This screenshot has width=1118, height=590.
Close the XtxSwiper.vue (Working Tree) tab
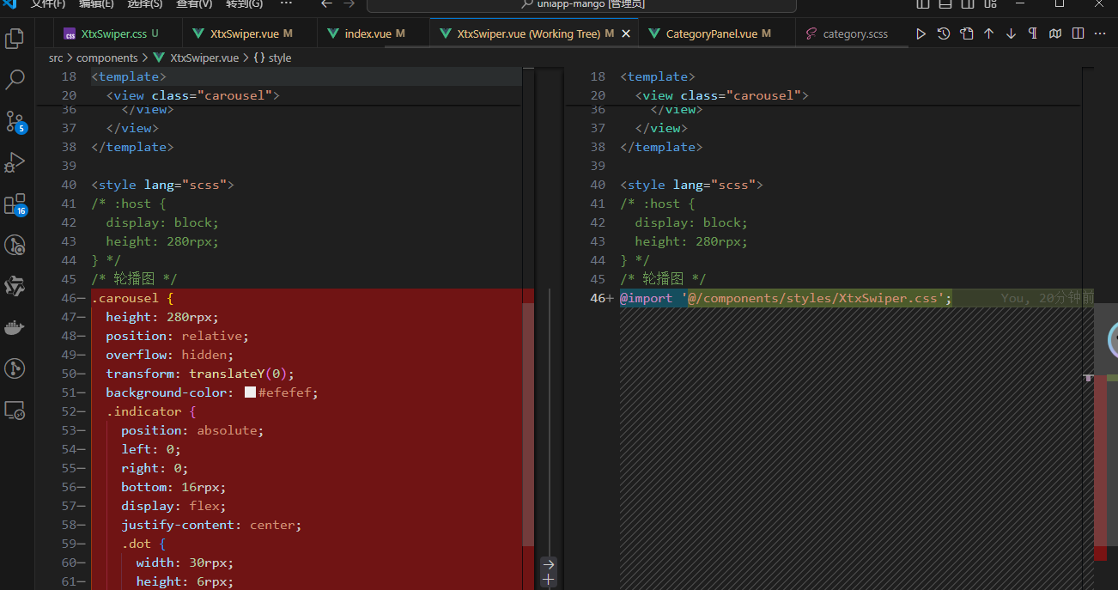(626, 34)
